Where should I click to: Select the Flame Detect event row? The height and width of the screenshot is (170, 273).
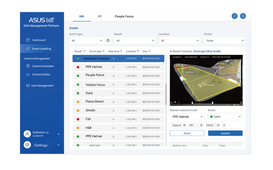(x=118, y=102)
